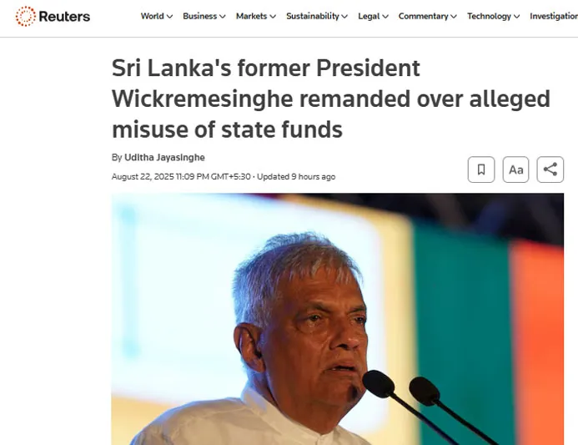578x445 pixels.
Task: Expand the Commentary dropdown chevron
Action: (454, 17)
